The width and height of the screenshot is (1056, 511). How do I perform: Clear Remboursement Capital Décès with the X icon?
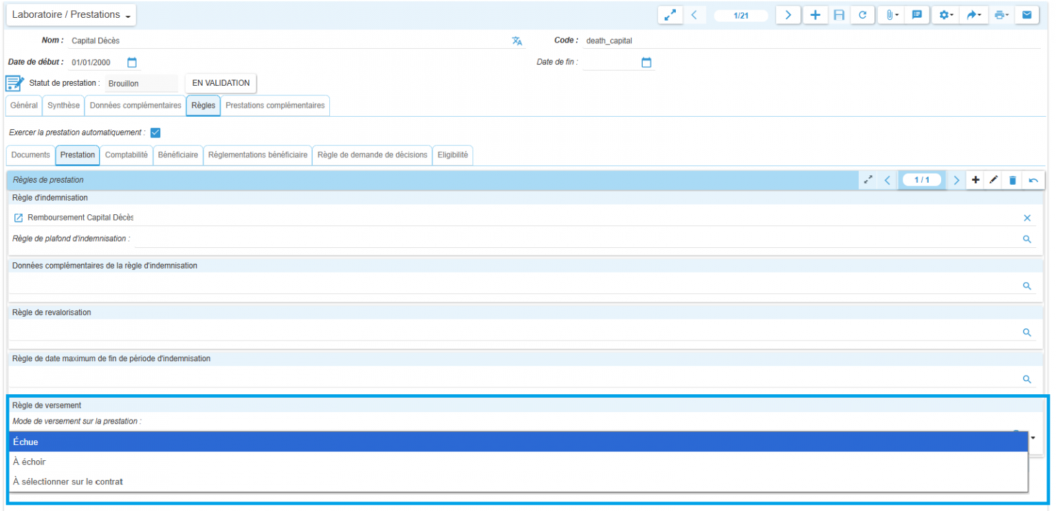1027,218
